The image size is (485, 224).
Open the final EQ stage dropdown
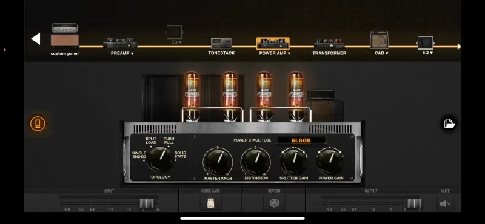coord(427,53)
